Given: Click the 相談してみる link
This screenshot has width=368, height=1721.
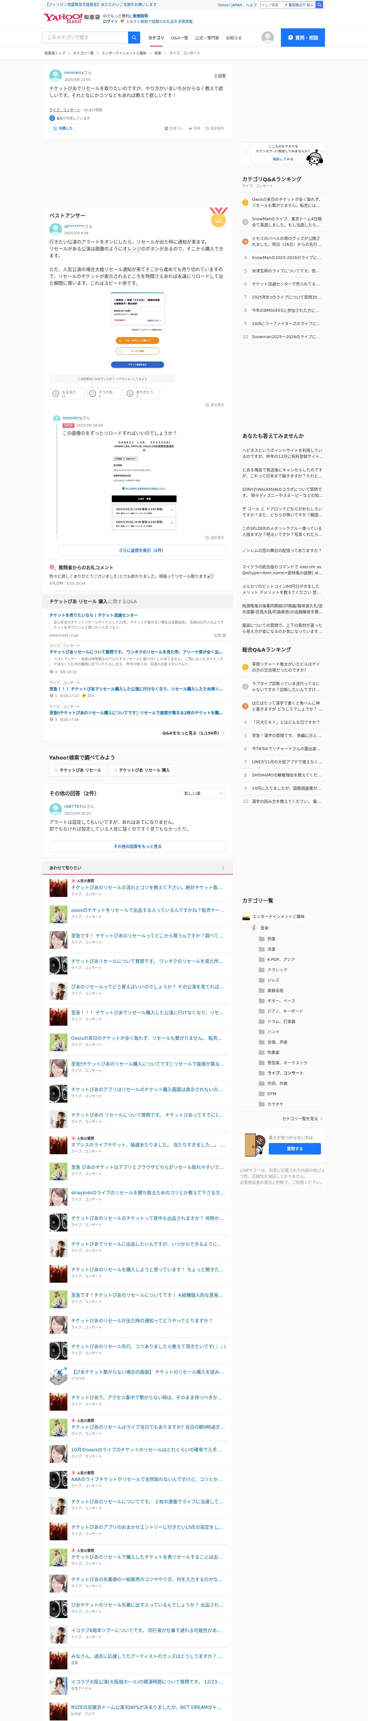Looking at the screenshot, I should point(283,159).
